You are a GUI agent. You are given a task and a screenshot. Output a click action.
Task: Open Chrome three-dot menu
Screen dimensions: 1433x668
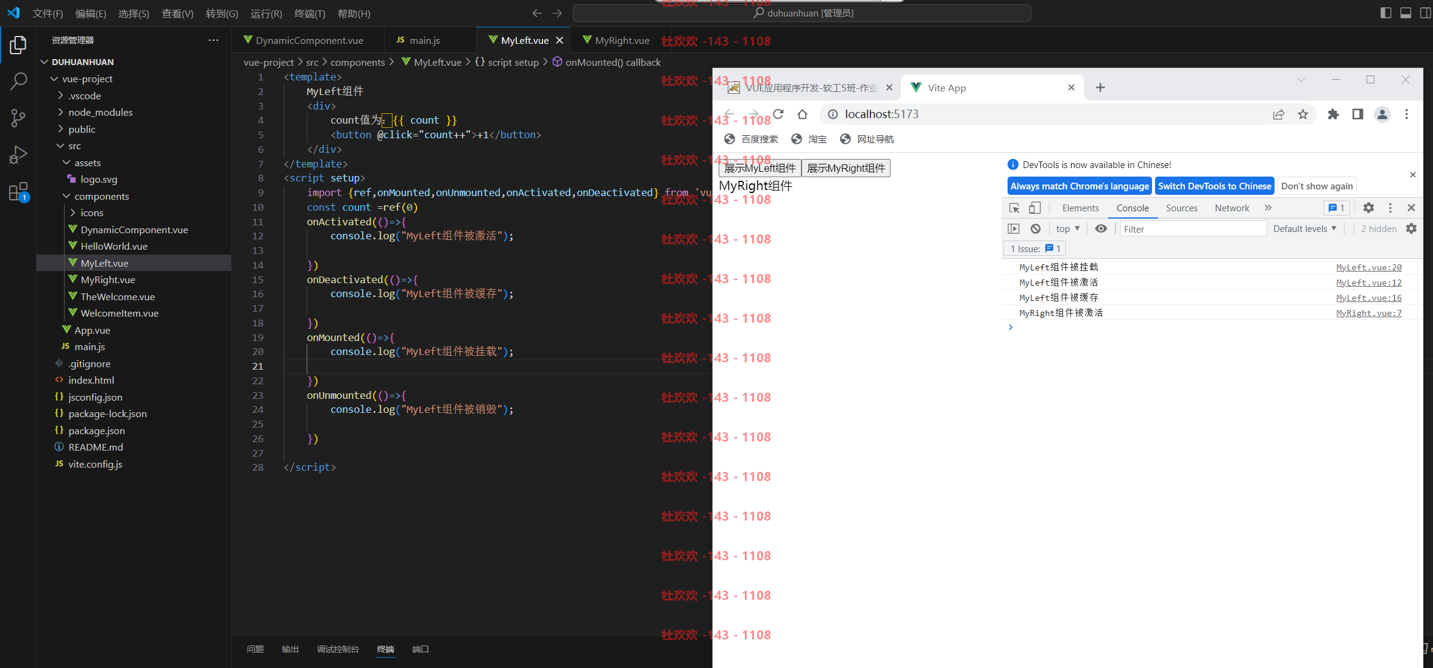click(x=1406, y=114)
